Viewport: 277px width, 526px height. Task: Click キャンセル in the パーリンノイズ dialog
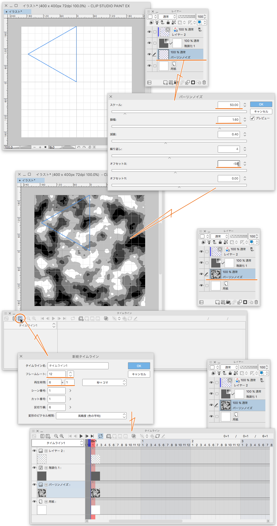261,112
